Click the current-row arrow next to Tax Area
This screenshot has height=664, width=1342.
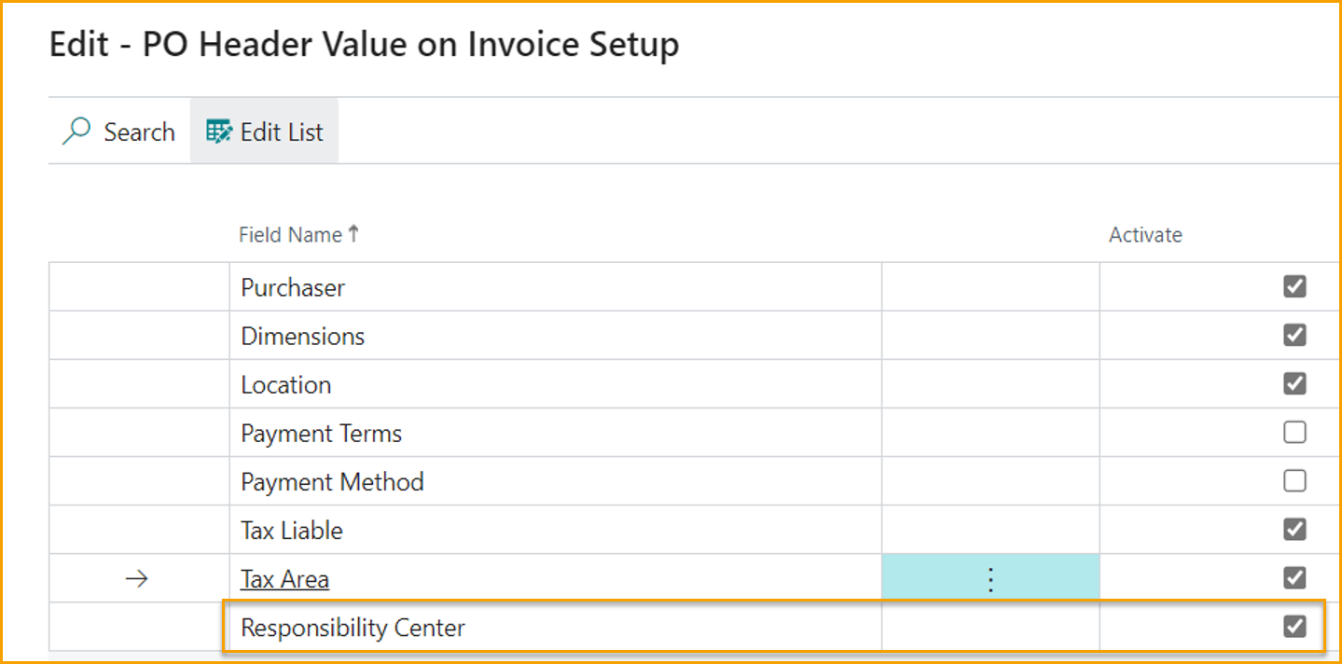[x=136, y=578]
